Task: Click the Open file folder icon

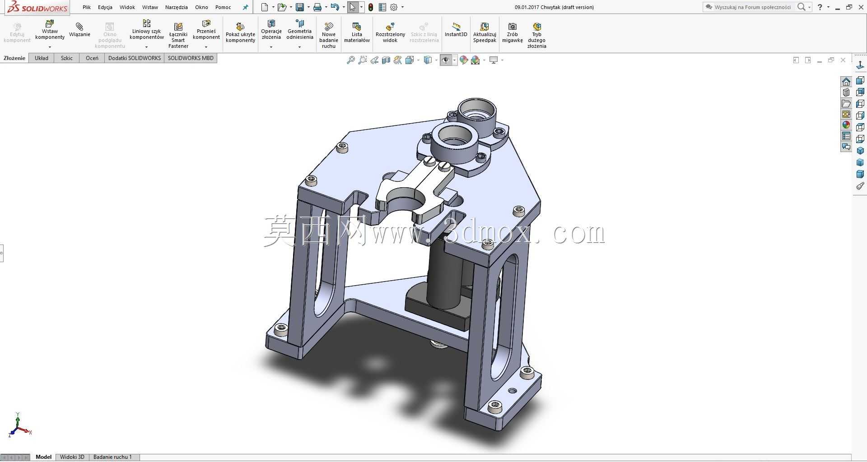Action: (282, 7)
